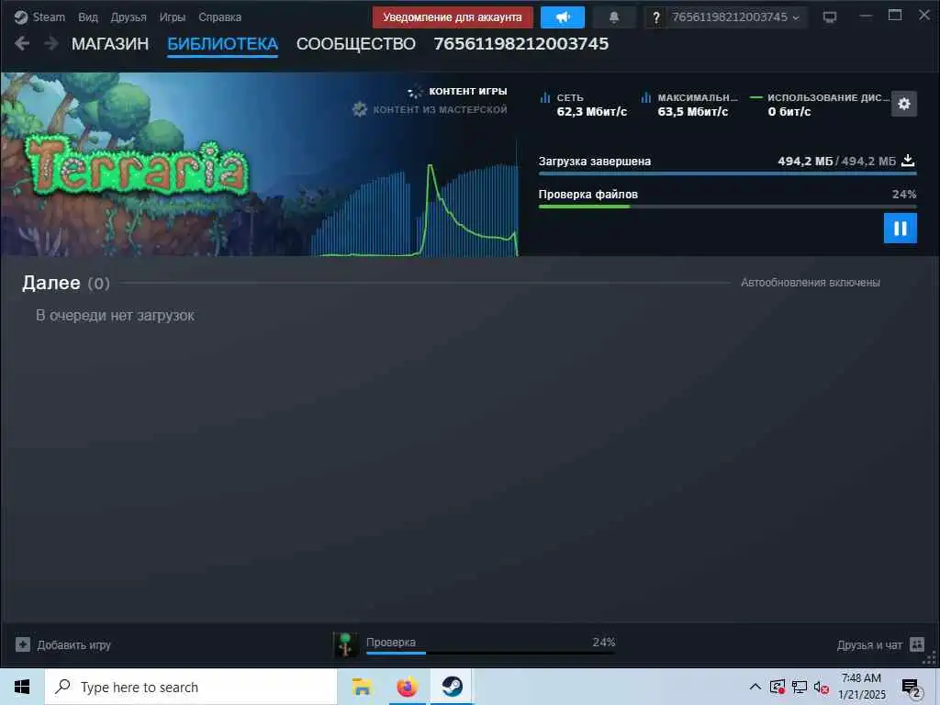Open the Вид menu
This screenshot has height=705, width=940.
point(87,17)
